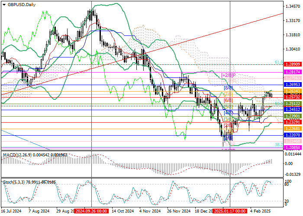303x216 pixels.
Task: Click the 4 Nov 2024 date label
Action: pos(150,211)
